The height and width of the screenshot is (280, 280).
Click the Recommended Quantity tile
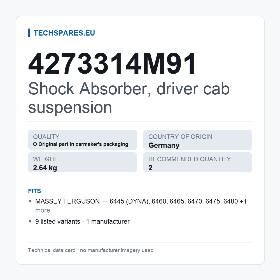click(x=198, y=162)
